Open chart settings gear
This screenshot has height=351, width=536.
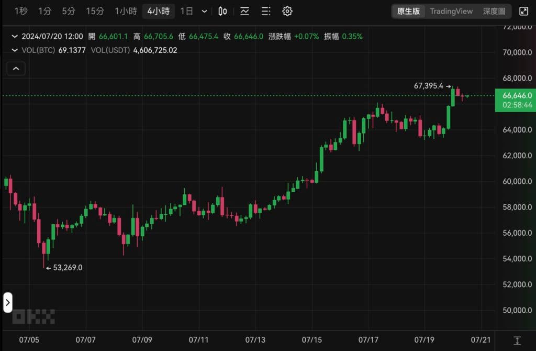pos(287,11)
